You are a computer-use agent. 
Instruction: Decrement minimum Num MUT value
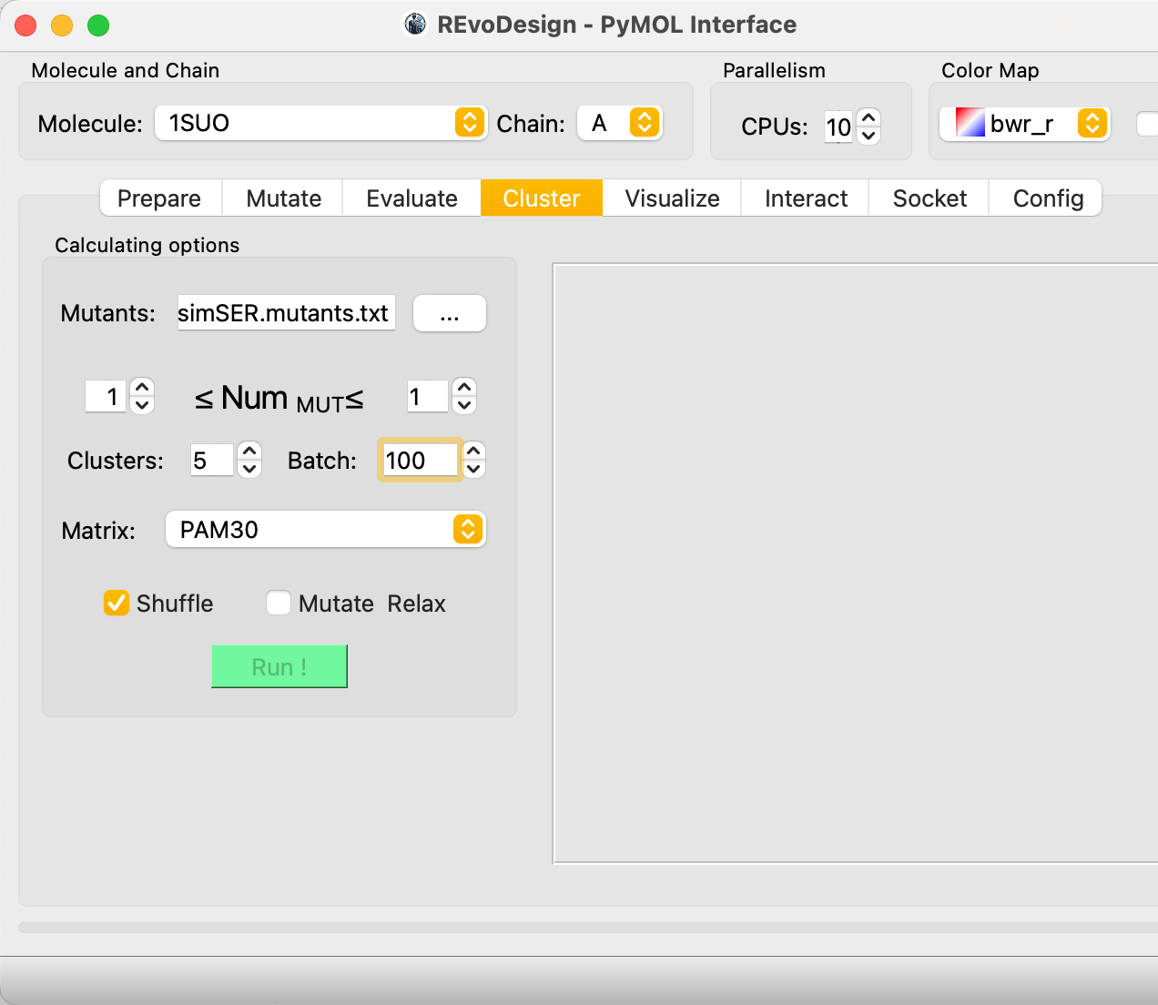143,405
